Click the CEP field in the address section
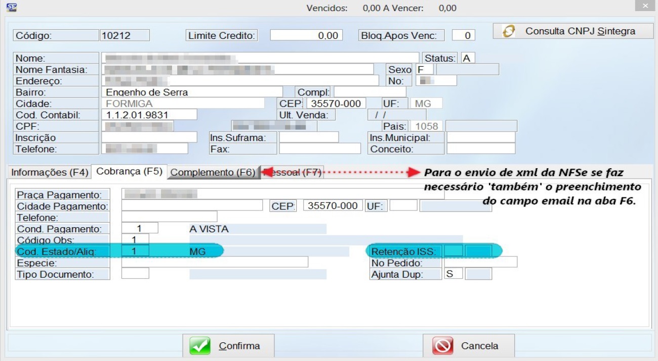The height and width of the screenshot is (361, 658). pyautogui.click(x=336, y=104)
